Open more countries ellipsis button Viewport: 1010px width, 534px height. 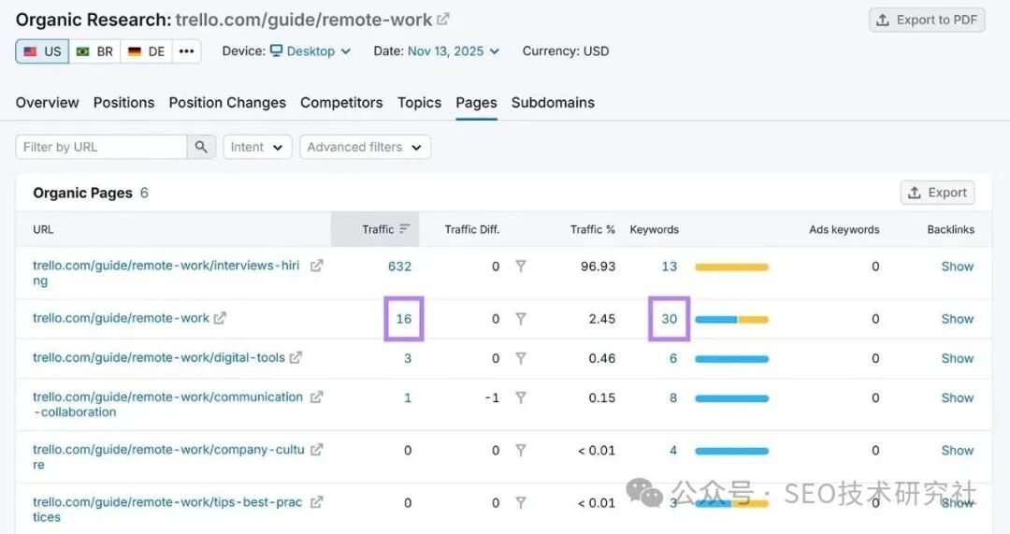pyautogui.click(x=186, y=51)
